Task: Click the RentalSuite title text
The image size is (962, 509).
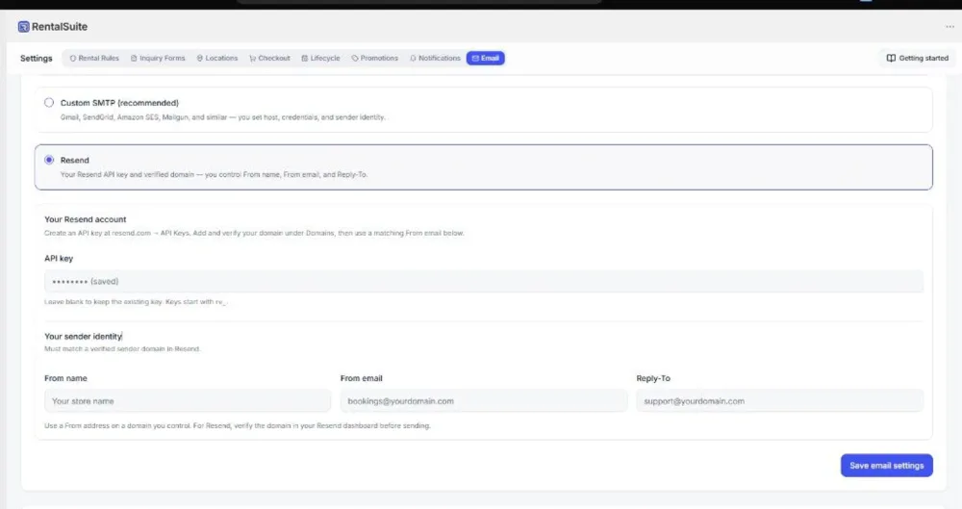Action: 60,26
